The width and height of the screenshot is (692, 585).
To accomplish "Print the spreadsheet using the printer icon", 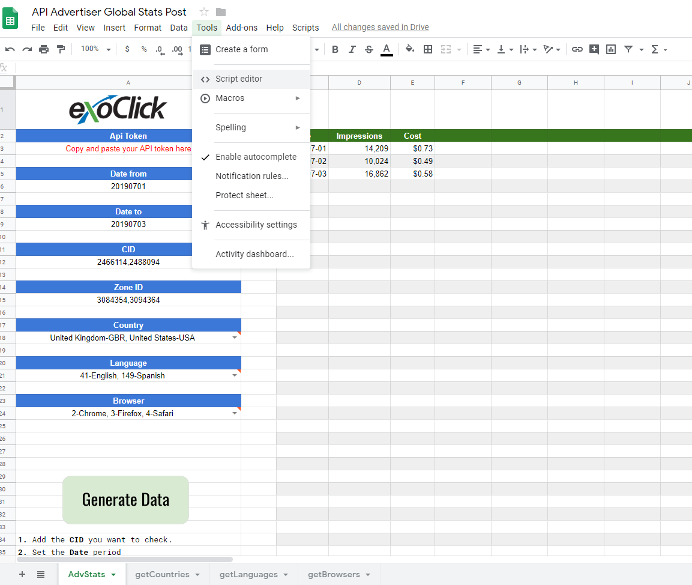I will point(44,49).
